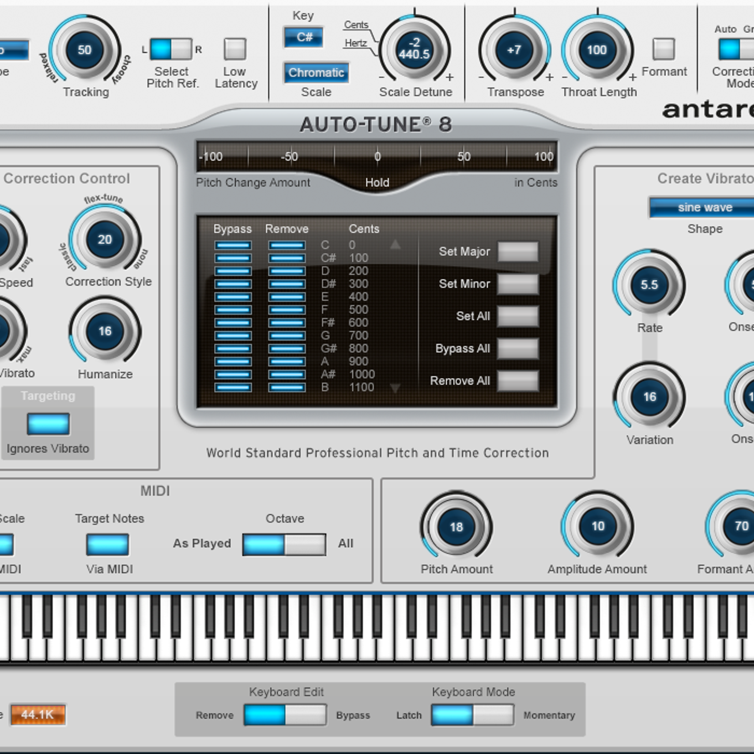Click the Hertz label by Scale Detune

pos(356,43)
